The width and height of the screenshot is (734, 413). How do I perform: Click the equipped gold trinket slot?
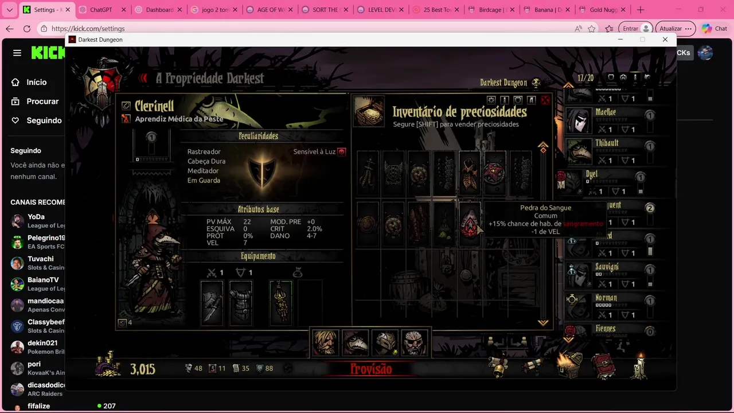(x=281, y=303)
